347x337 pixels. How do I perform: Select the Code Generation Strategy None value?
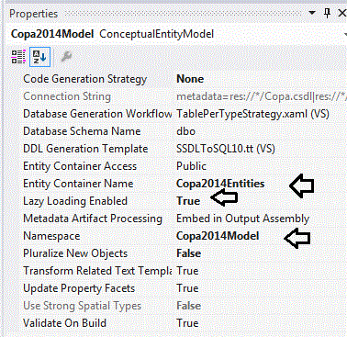tap(190, 79)
